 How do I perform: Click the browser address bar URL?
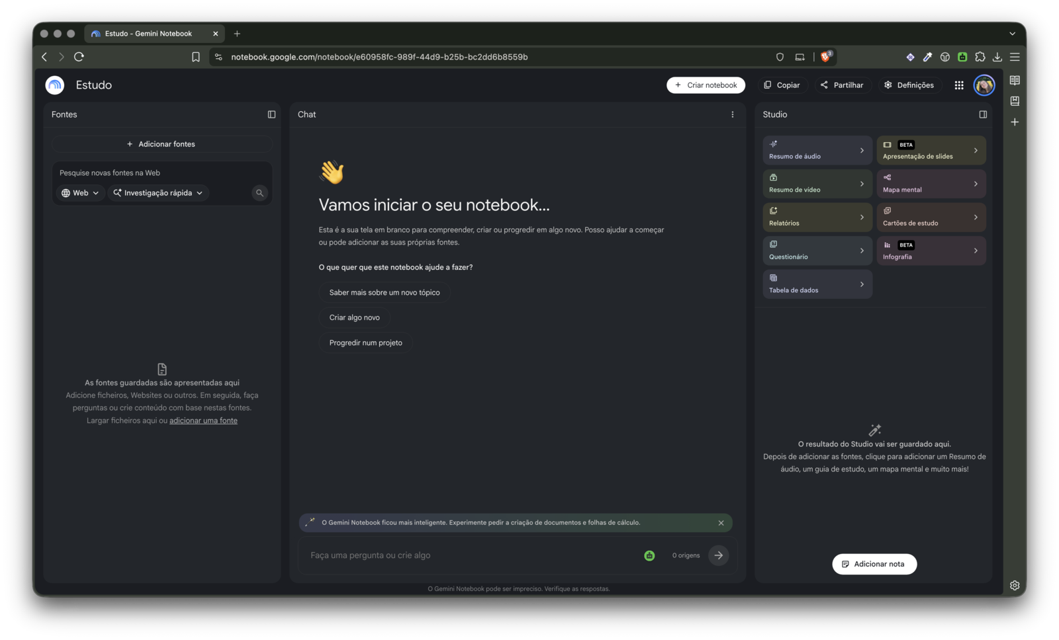click(x=379, y=57)
